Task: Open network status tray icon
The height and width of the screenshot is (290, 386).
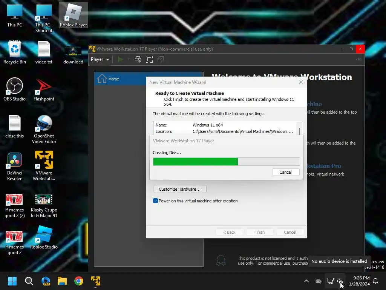Action: click(x=330, y=281)
